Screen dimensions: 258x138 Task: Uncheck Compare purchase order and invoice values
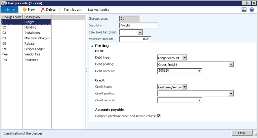pos(159,116)
